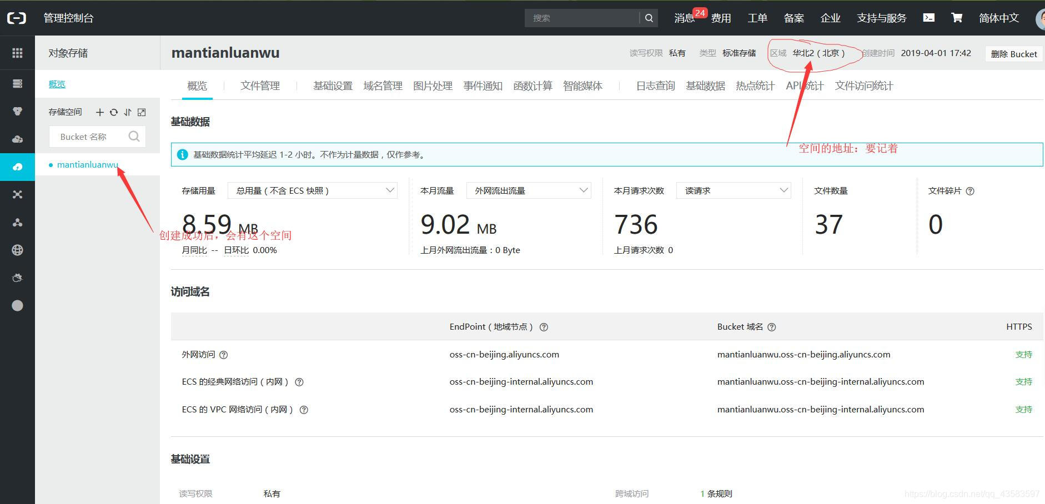
Task: Open the 企业 top menu
Action: coord(831,18)
